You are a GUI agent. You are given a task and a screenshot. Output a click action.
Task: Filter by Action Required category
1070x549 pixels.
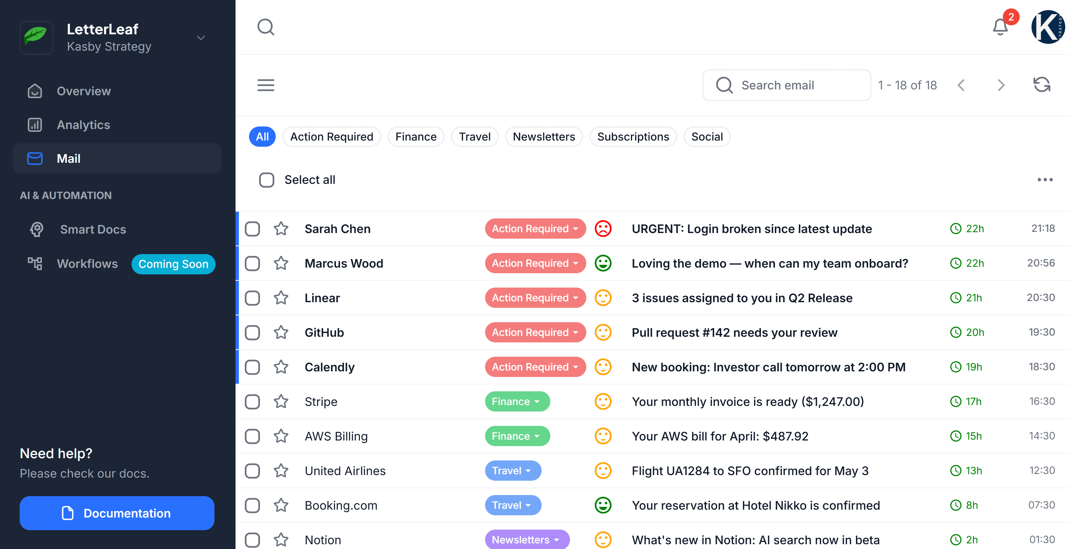click(x=331, y=137)
